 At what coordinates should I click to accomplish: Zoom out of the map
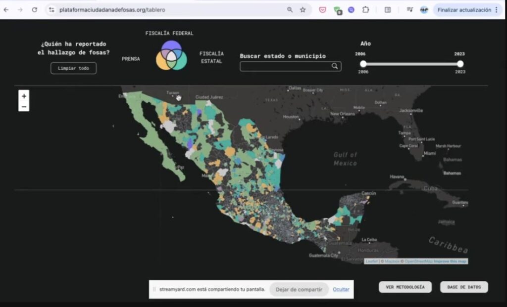point(24,107)
